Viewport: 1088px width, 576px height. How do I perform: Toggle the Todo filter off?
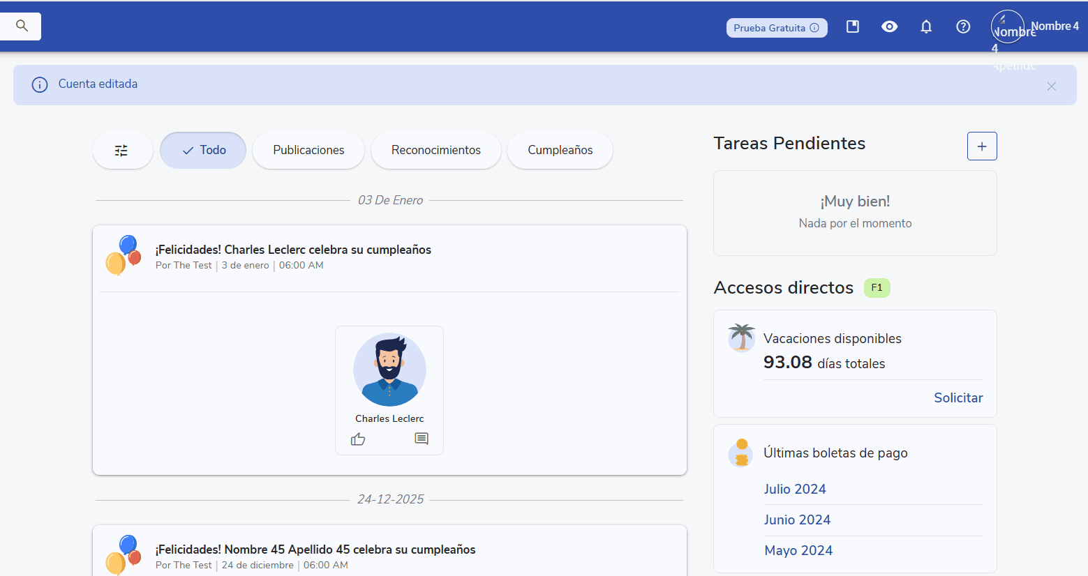pyautogui.click(x=202, y=150)
